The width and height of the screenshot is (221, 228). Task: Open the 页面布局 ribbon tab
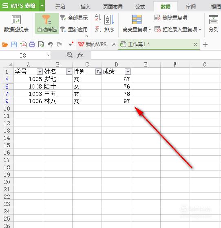[113, 7]
